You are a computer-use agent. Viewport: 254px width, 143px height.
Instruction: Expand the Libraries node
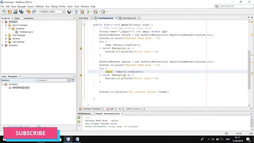click(6, 39)
